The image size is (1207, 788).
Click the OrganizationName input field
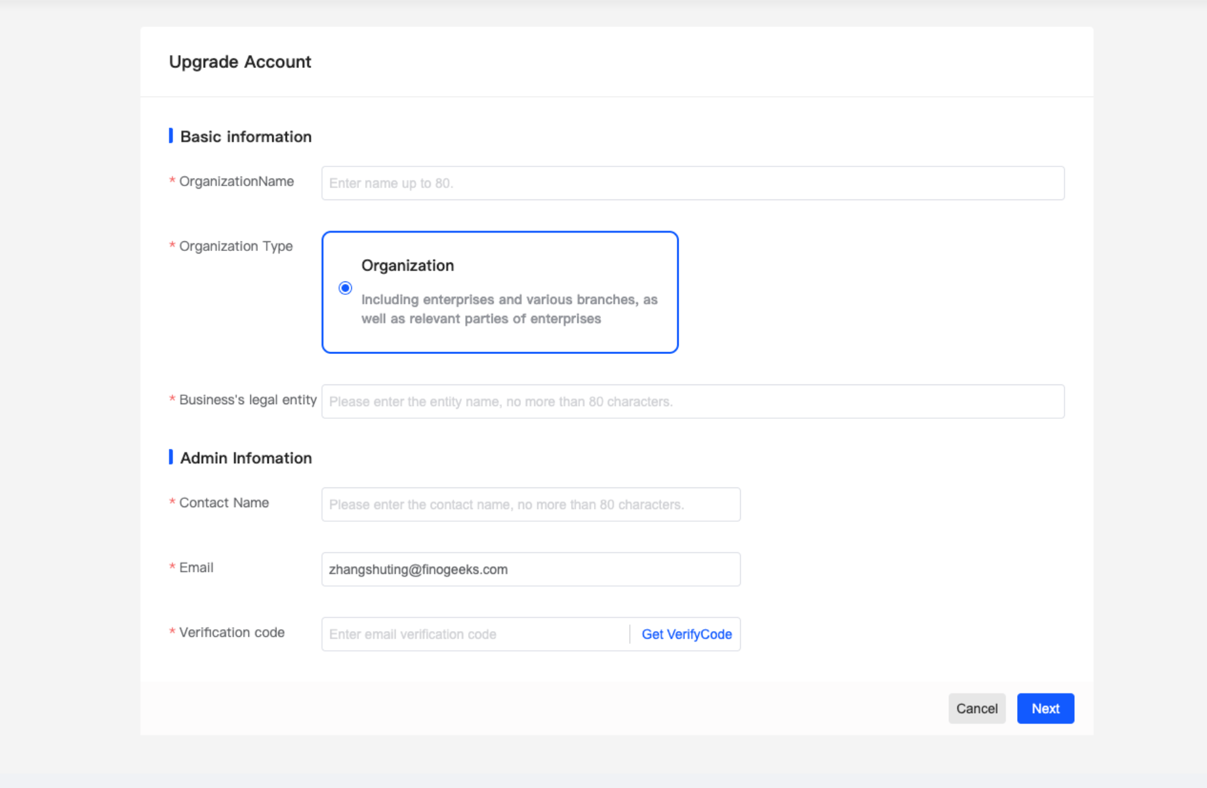(692, 183)
